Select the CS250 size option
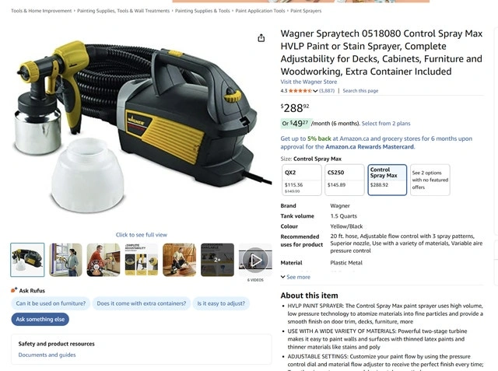This screenshot has width=498, height=371. pos(345,180)
